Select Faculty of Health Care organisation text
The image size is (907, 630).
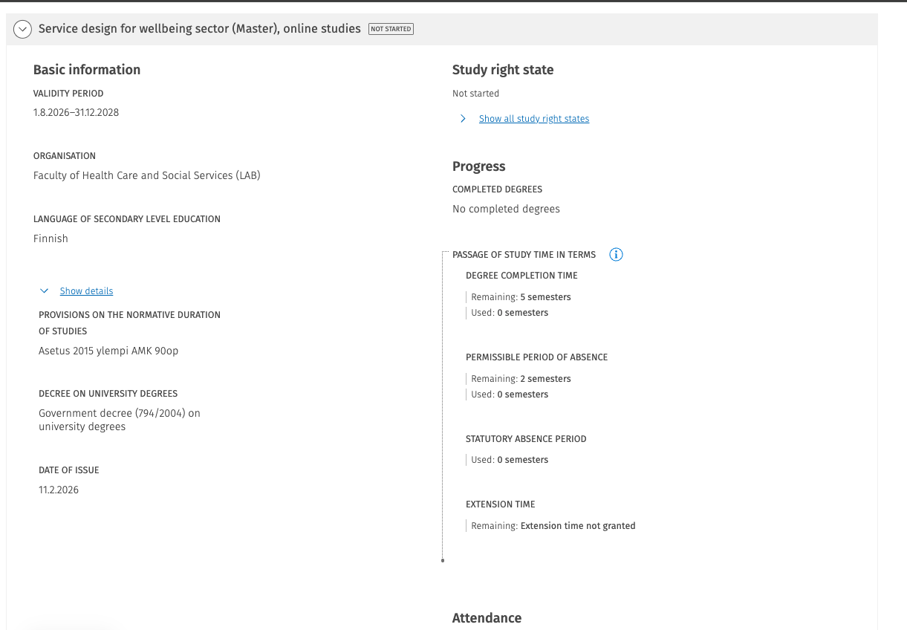146,176
